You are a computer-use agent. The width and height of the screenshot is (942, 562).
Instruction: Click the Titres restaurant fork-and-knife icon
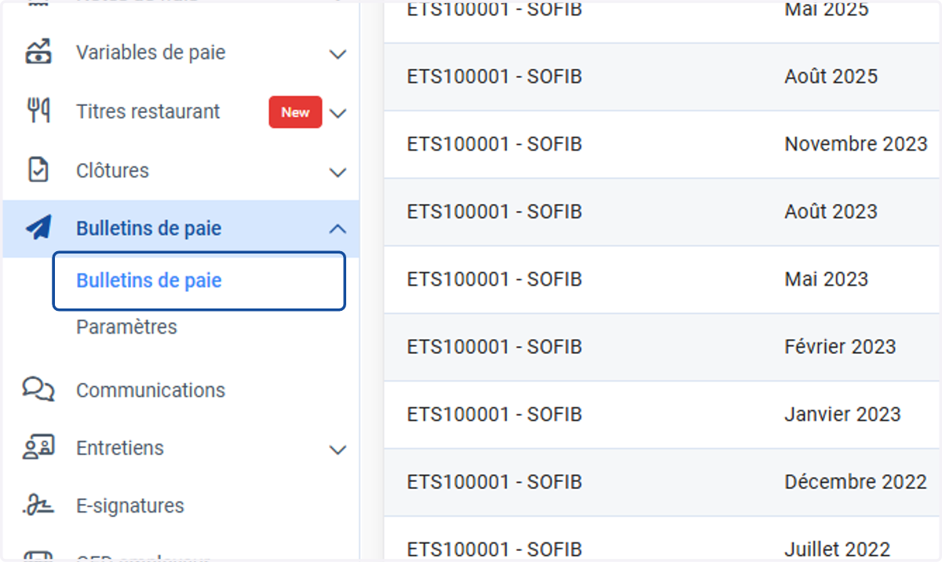coord(38,111)
